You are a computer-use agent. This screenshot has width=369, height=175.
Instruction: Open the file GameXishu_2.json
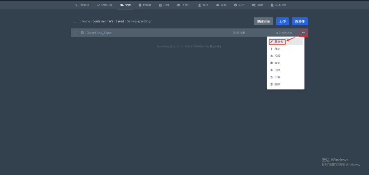(99, 33)
